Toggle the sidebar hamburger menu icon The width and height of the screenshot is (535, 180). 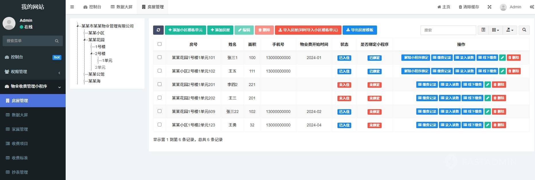coord(72,7)
